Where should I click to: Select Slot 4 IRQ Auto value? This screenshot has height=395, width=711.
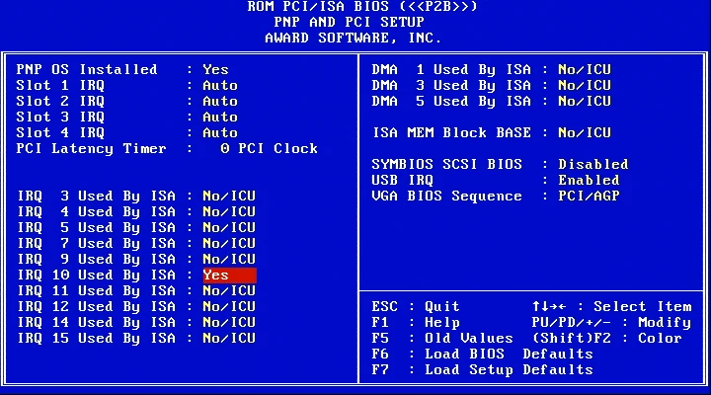[x=220, y=133]
